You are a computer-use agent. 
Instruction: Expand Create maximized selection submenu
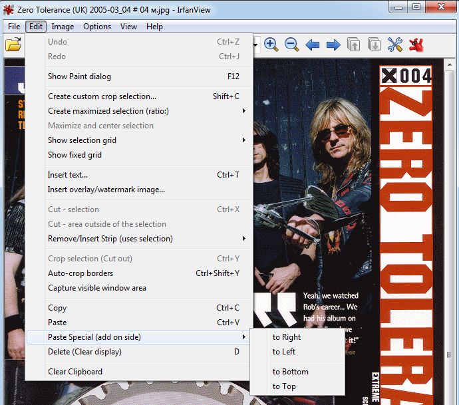tap(138, 111)
